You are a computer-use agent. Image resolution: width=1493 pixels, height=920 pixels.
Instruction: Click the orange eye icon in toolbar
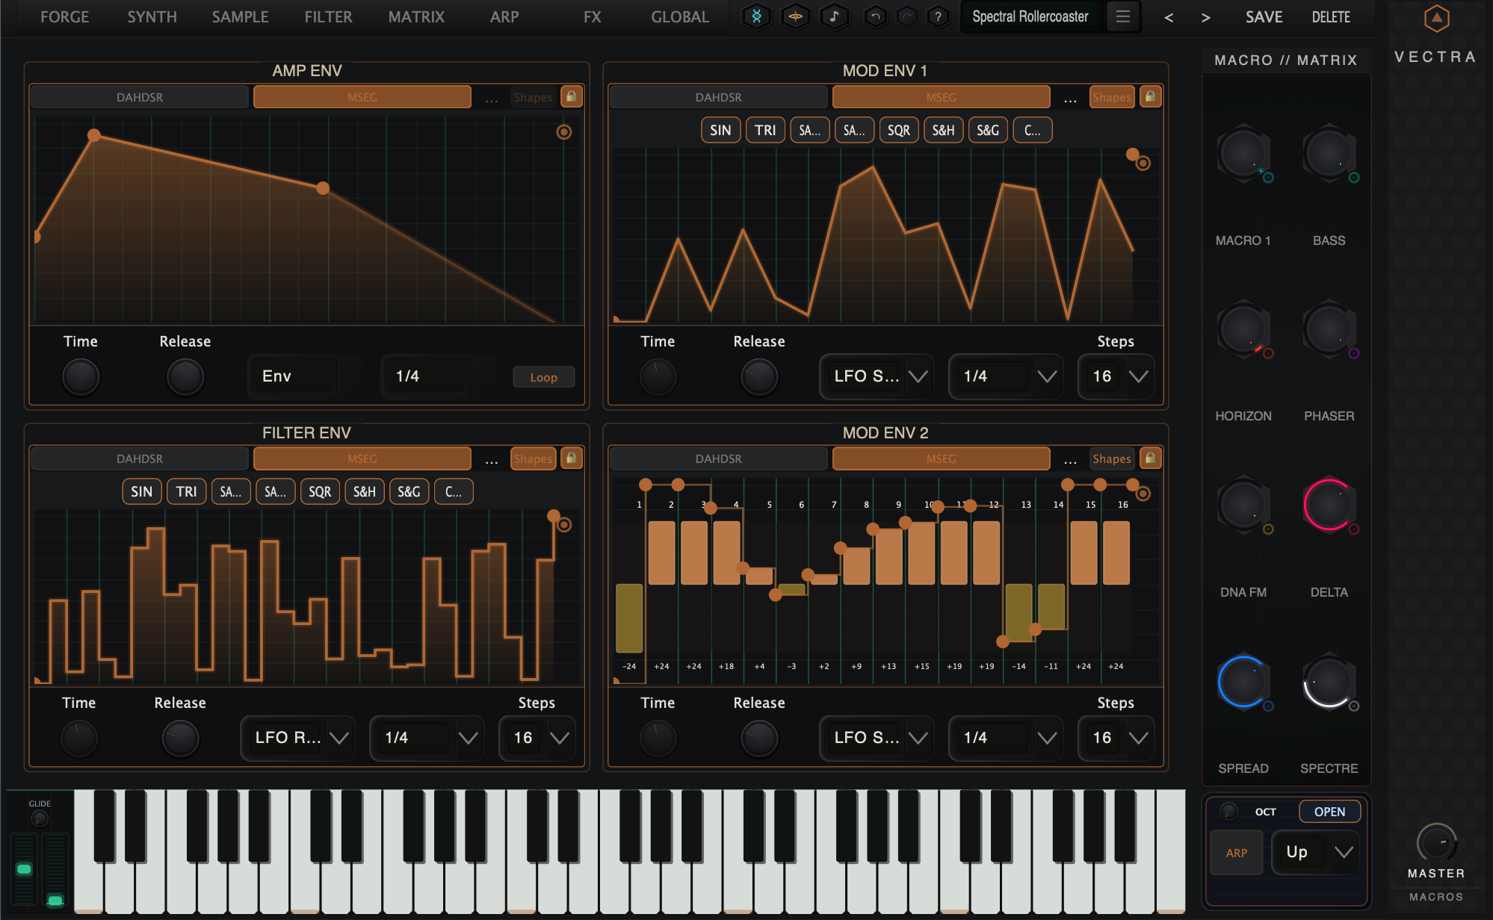tap(796, 16)
